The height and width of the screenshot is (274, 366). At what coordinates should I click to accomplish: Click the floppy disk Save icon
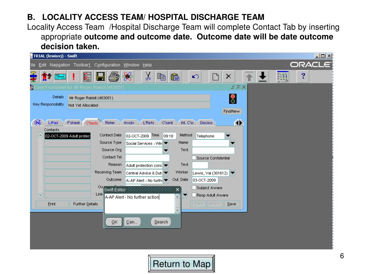click(100, 76)
